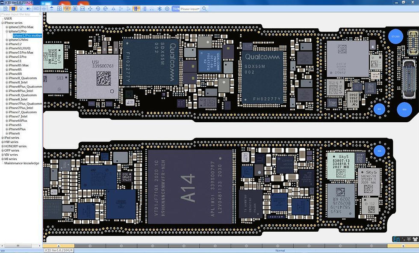The width and height of the screenshot is (419, 253).
Task: Click the Bluetooth icon in toolbar
Action: coord(159,9)
